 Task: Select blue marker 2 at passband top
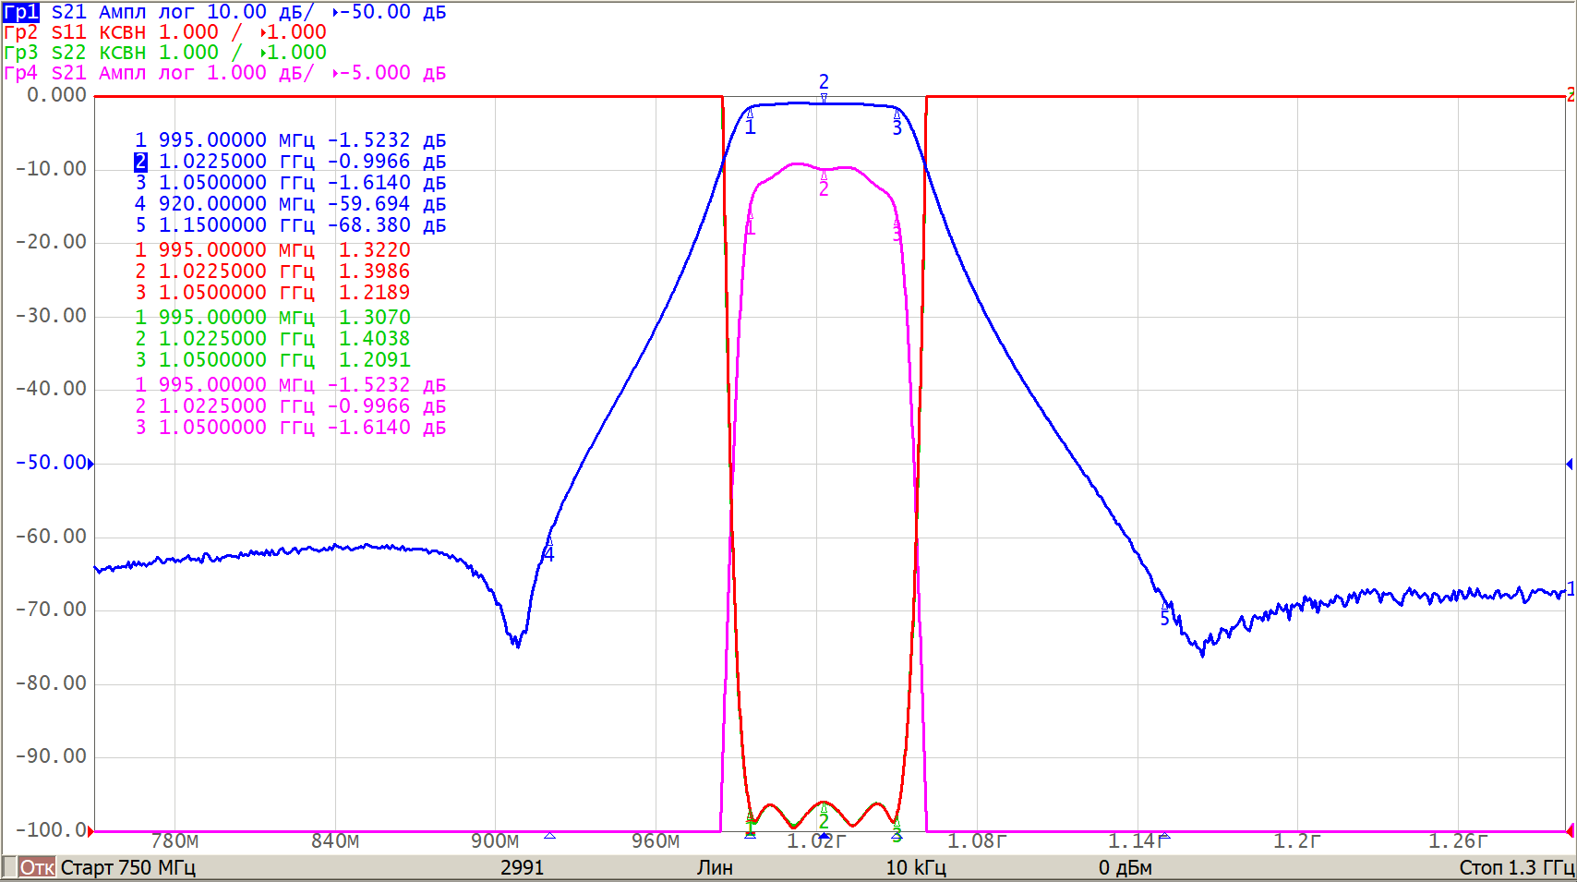click(x=824, y=84)
